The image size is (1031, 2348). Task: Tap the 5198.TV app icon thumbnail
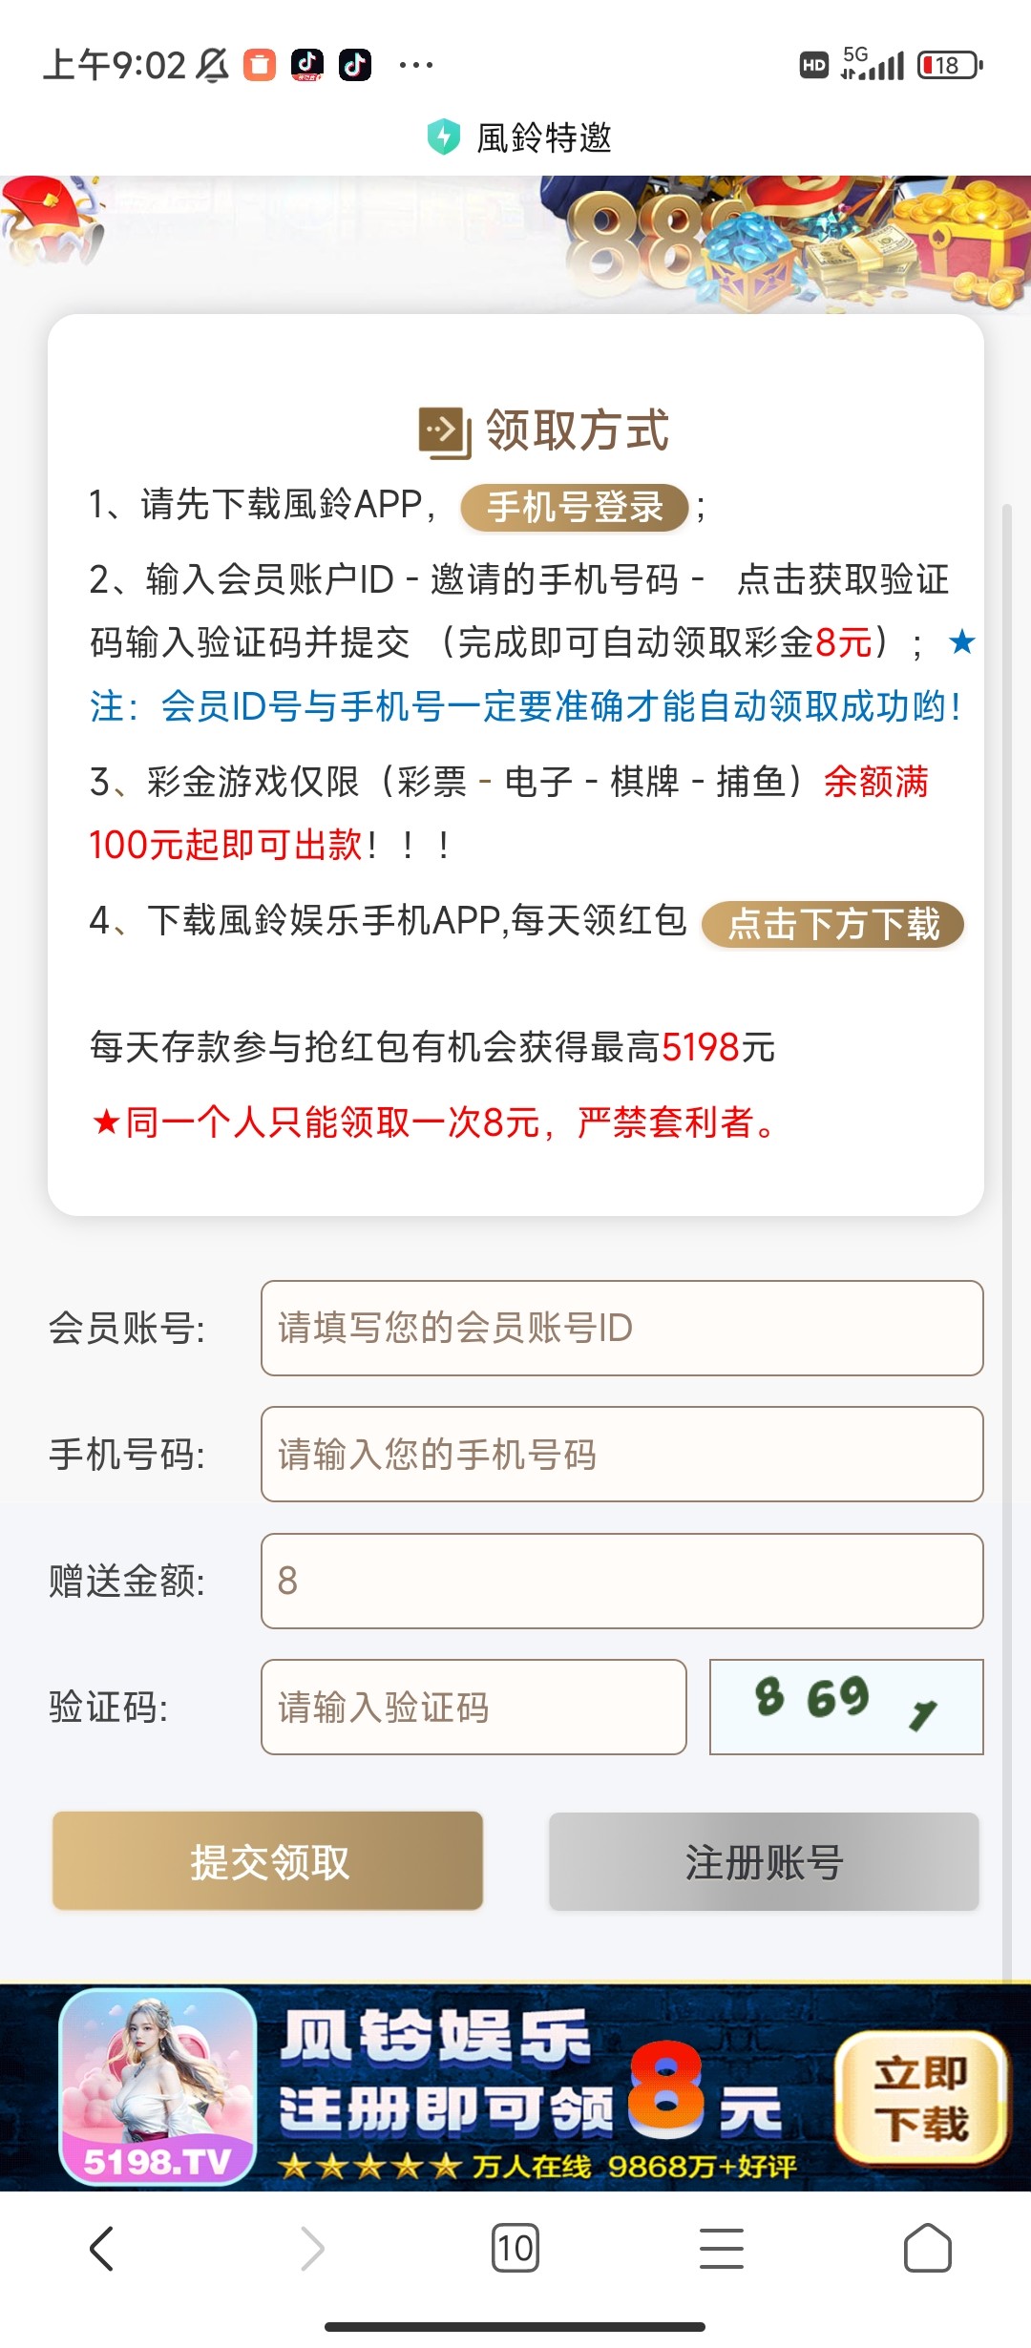158,2086
